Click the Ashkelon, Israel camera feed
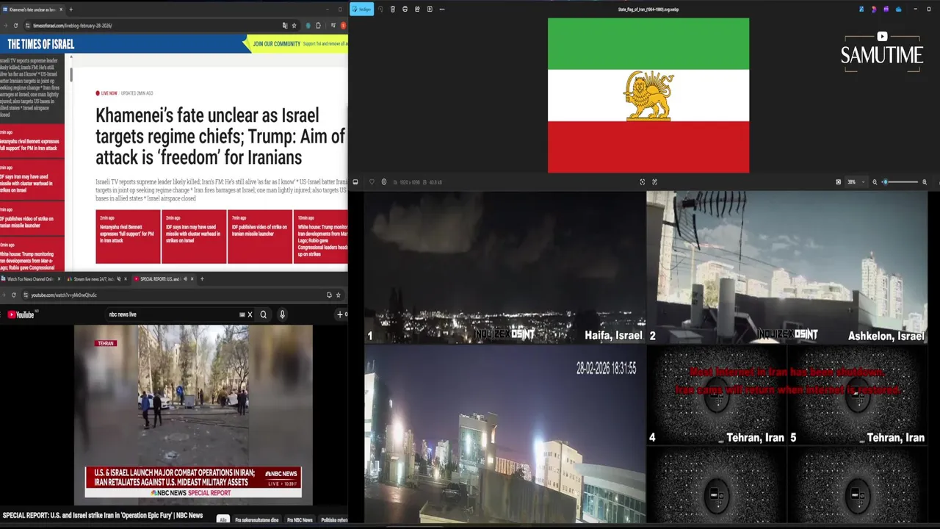The height and width of the screenshot is (529, 940). pos(787,267)
